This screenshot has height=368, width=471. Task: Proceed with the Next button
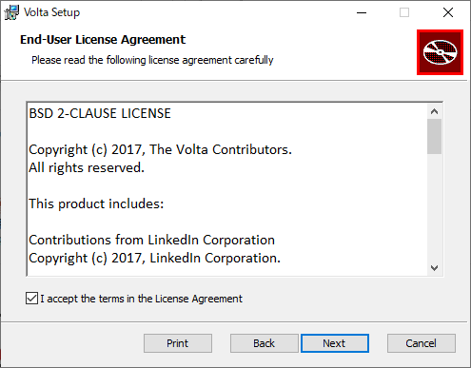[x=335, y=343]
